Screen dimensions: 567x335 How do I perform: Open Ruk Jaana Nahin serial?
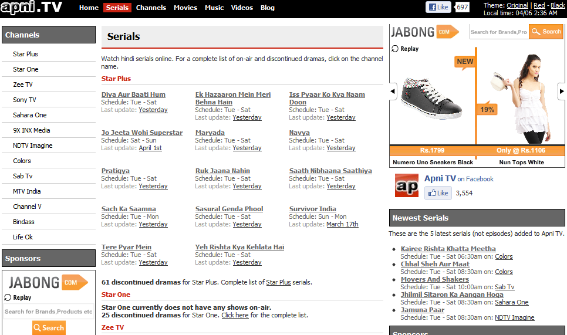click(222, 171)
